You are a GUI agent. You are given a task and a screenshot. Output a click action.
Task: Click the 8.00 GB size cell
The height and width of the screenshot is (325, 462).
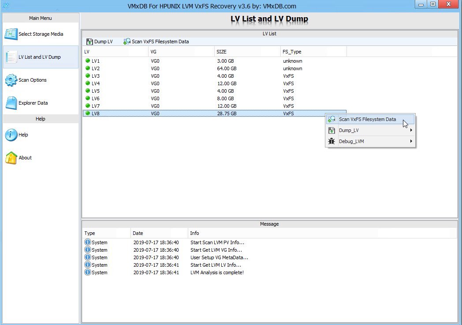[x=226, y=98]
